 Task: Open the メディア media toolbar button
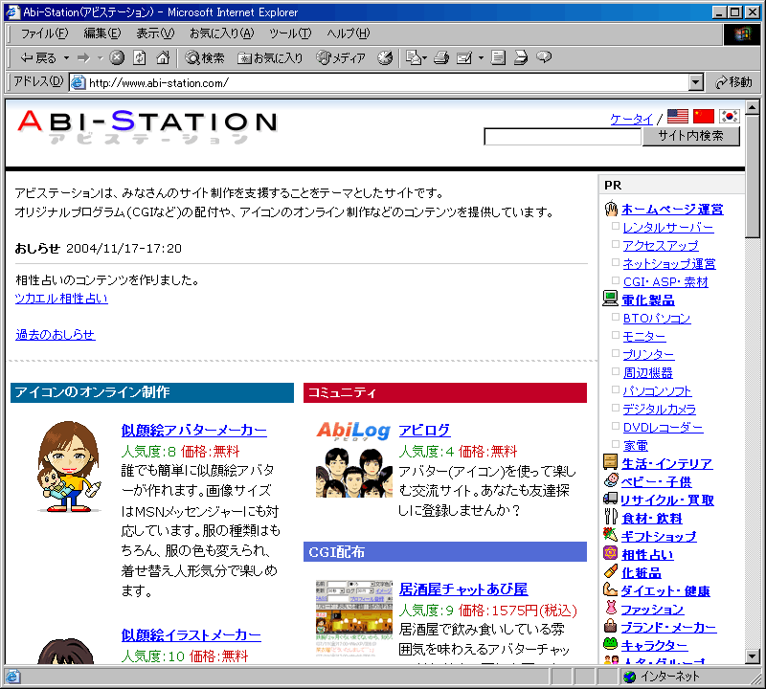click(x=341, y=58)
